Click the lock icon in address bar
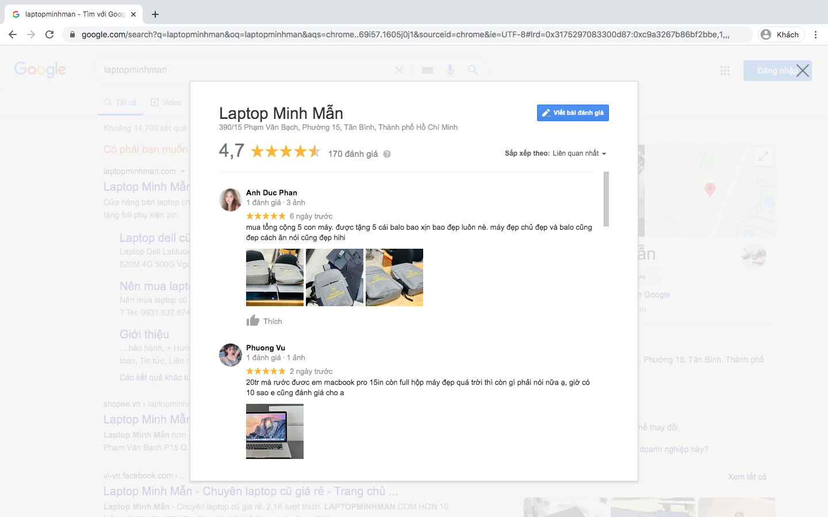Image resolution: width=828 pixels, height=517 pixels. 72,34
